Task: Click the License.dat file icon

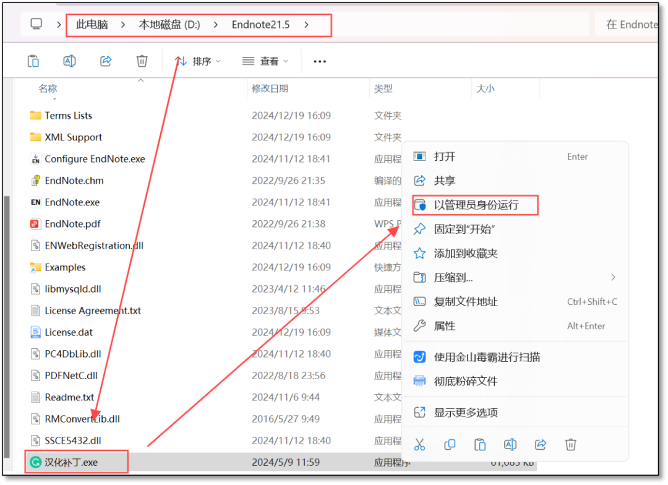Action: (x=36, y=332)
